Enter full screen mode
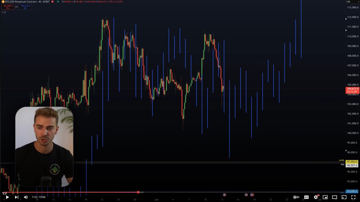Image resolution: width=360 pixels, height=202 pixels. 353,197
